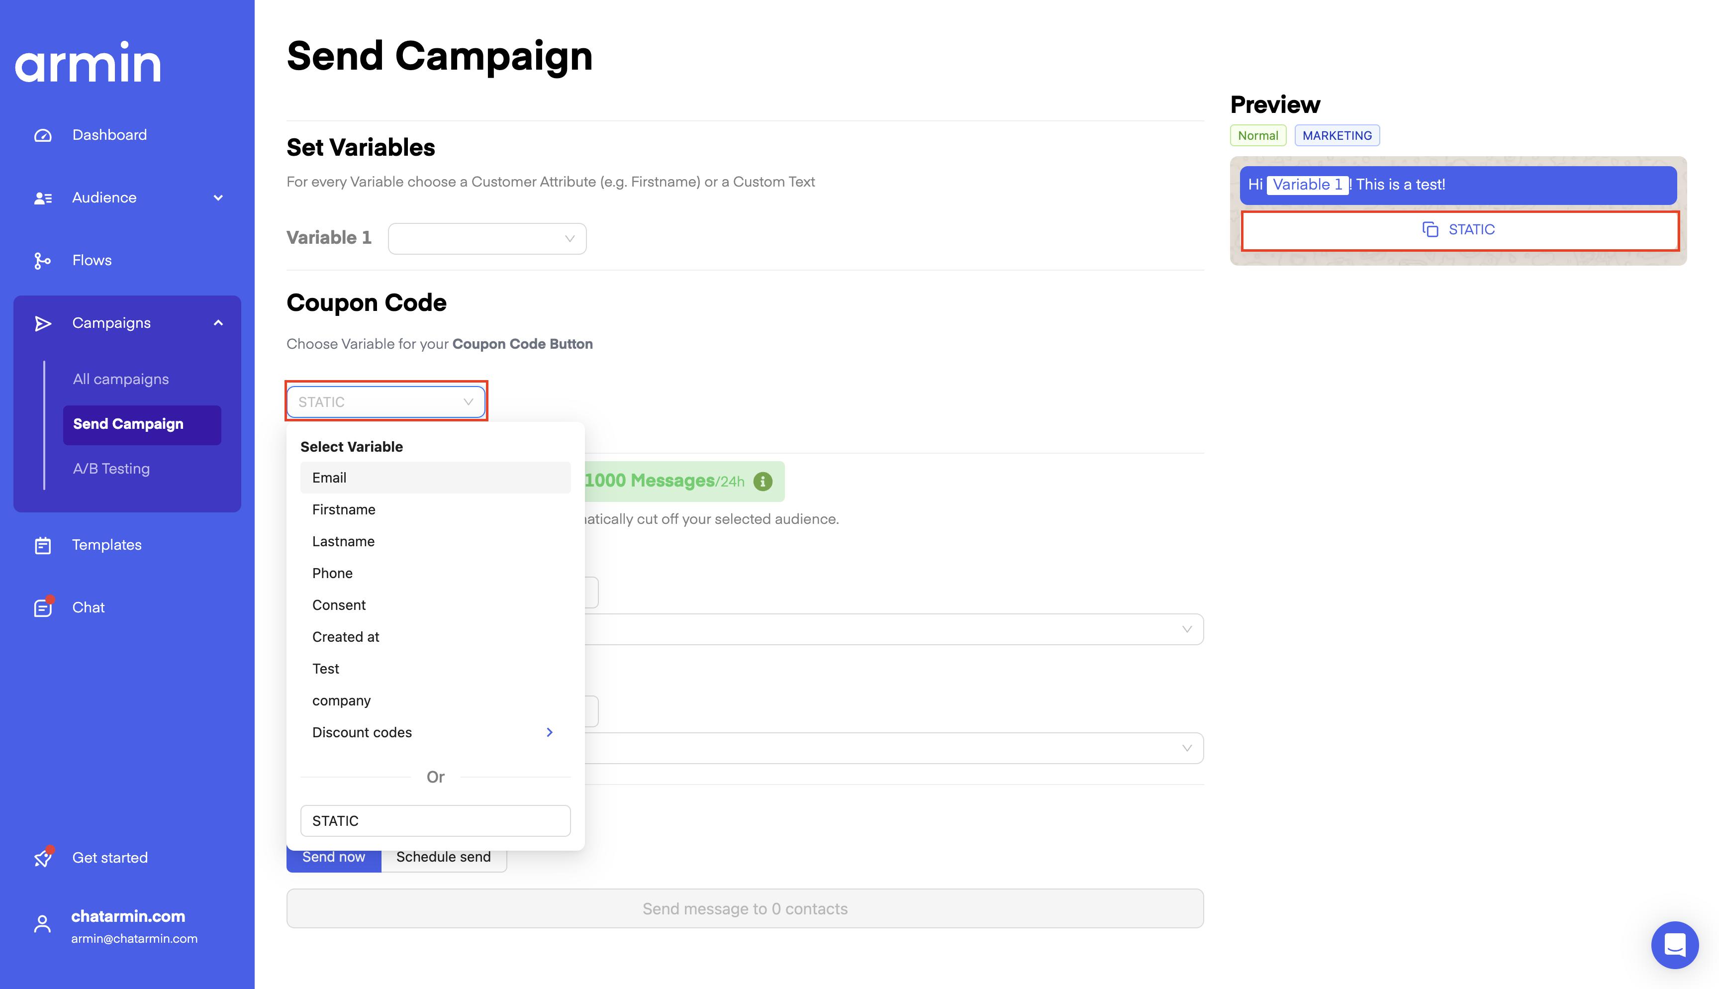Click the copy icon on STATIC preview button
The height and width of the screenshot is (989, 1719).
point(1430,230)
